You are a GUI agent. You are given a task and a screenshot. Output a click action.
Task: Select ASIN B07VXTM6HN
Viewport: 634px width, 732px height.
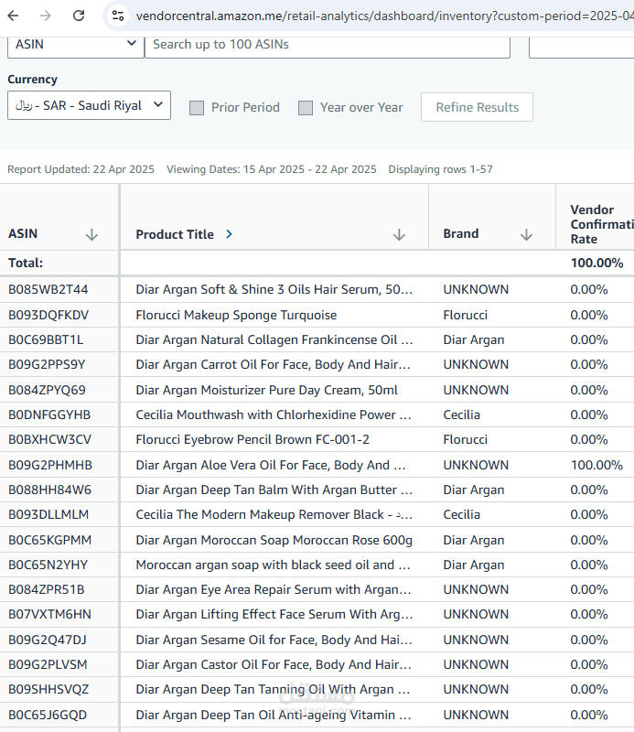(49, 615)
